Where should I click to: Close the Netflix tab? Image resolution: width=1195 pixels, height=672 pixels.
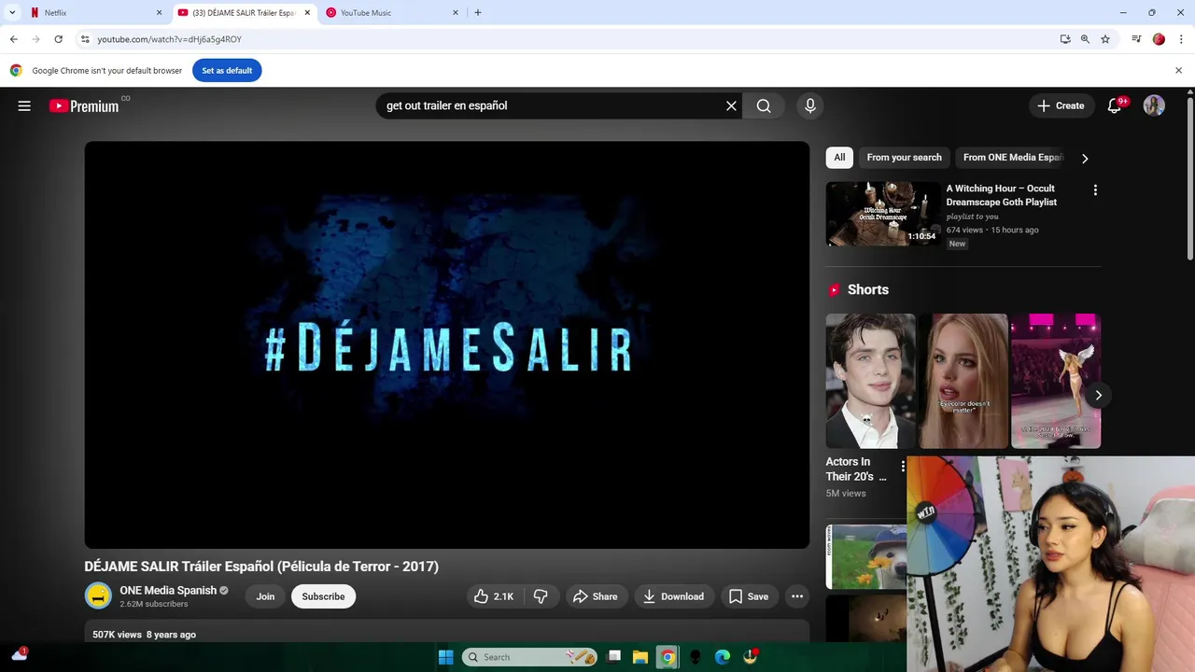[x=159, y=13]
